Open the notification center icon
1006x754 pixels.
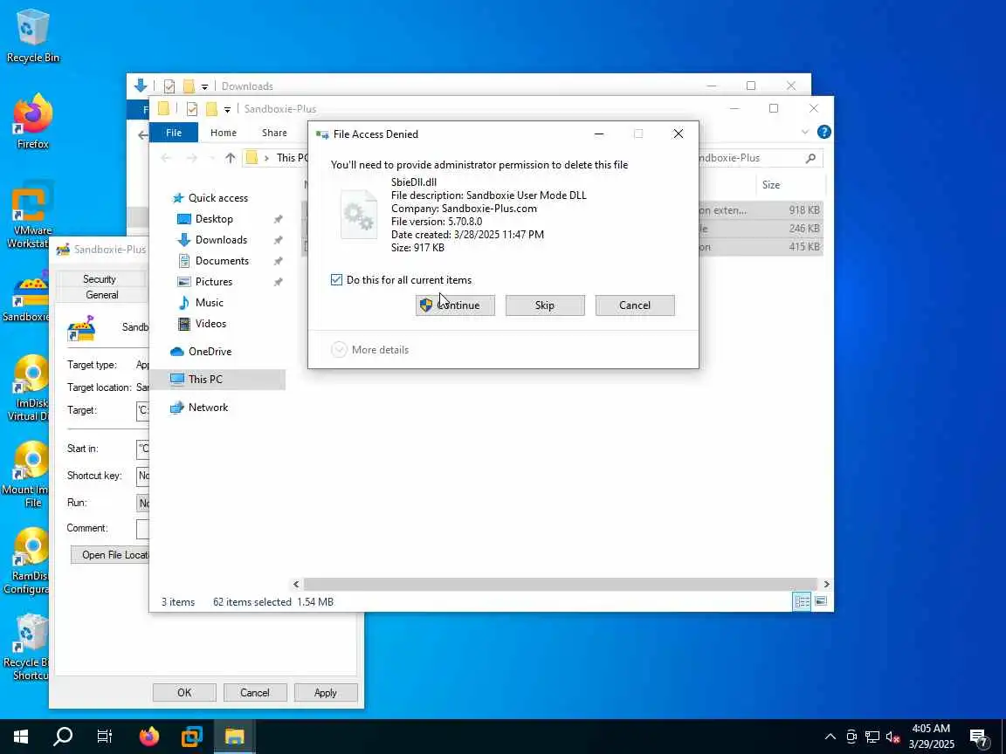(979, 738)
